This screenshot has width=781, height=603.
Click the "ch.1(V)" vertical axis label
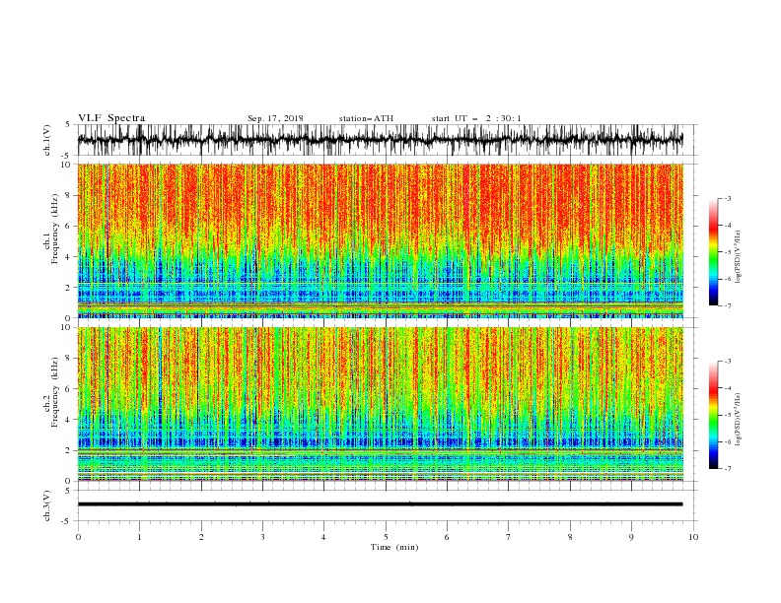tap(47, 140)
